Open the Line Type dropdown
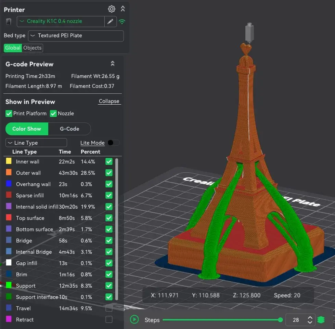 36,143
